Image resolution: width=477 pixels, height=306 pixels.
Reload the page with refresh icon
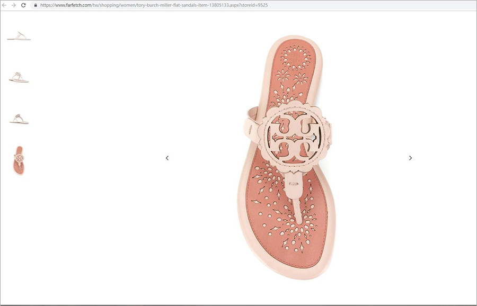23,5
